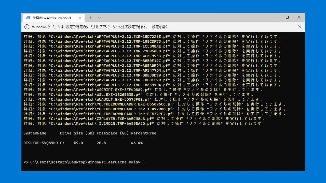Dismiss the default terminal notification bar

(300, 27)
